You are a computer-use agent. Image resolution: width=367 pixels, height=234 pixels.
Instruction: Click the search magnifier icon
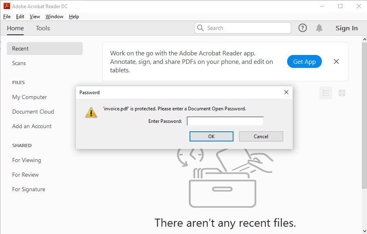coord(200,28)
